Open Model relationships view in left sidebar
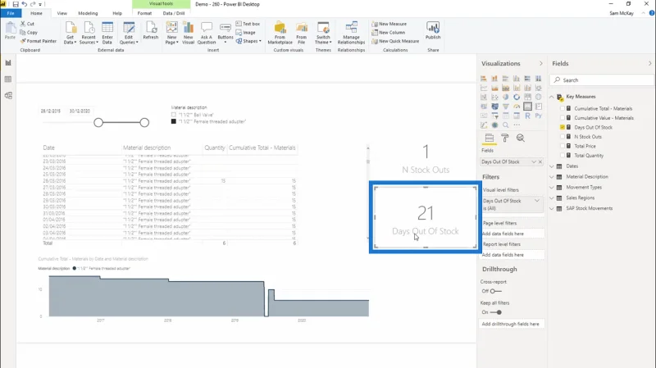 click(x=8, y=95)
